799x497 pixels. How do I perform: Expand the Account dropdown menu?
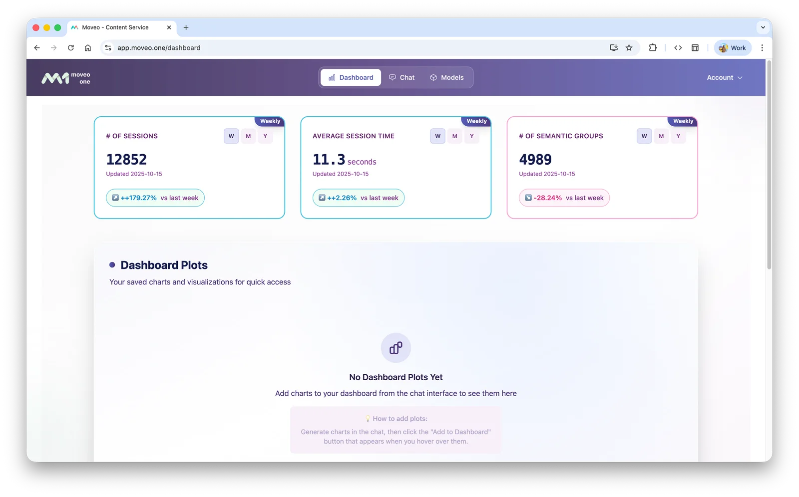[725, 77]
